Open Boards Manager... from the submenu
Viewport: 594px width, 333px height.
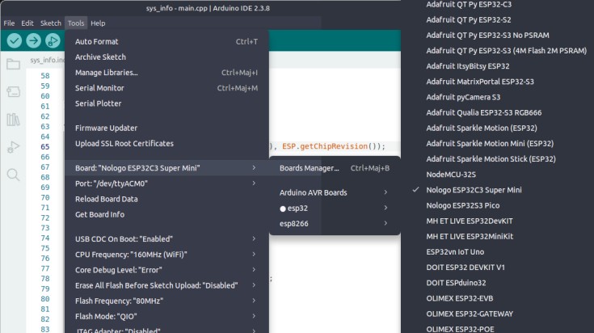pos(335,168)
